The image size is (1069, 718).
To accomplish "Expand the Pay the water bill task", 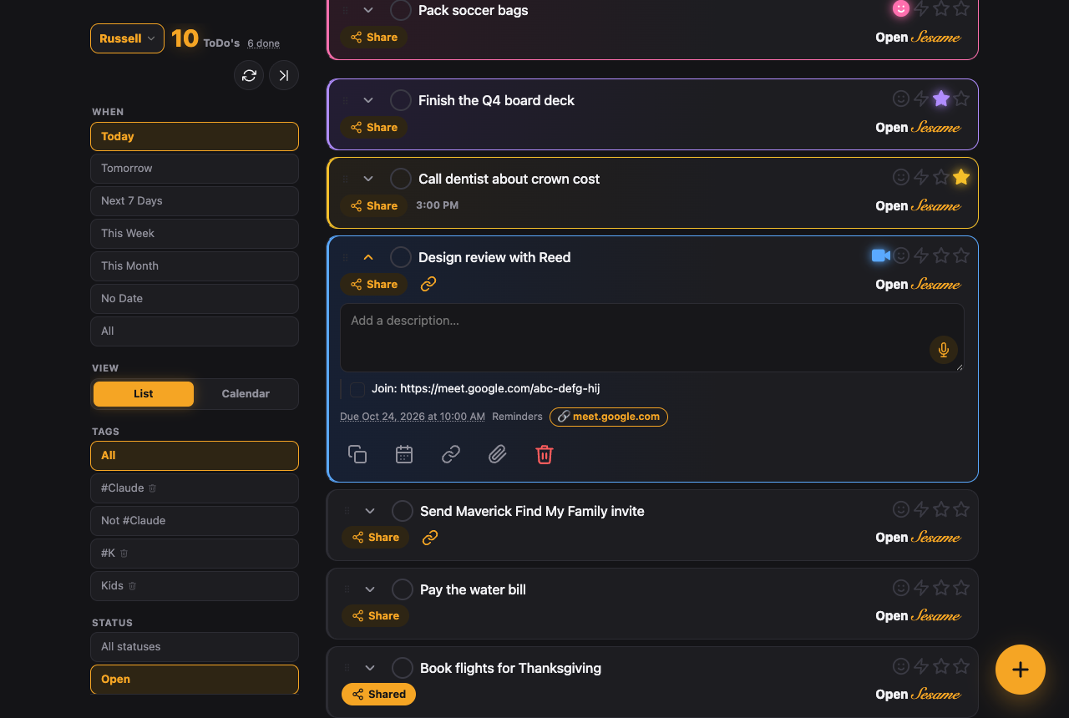I will click(370, 589).
